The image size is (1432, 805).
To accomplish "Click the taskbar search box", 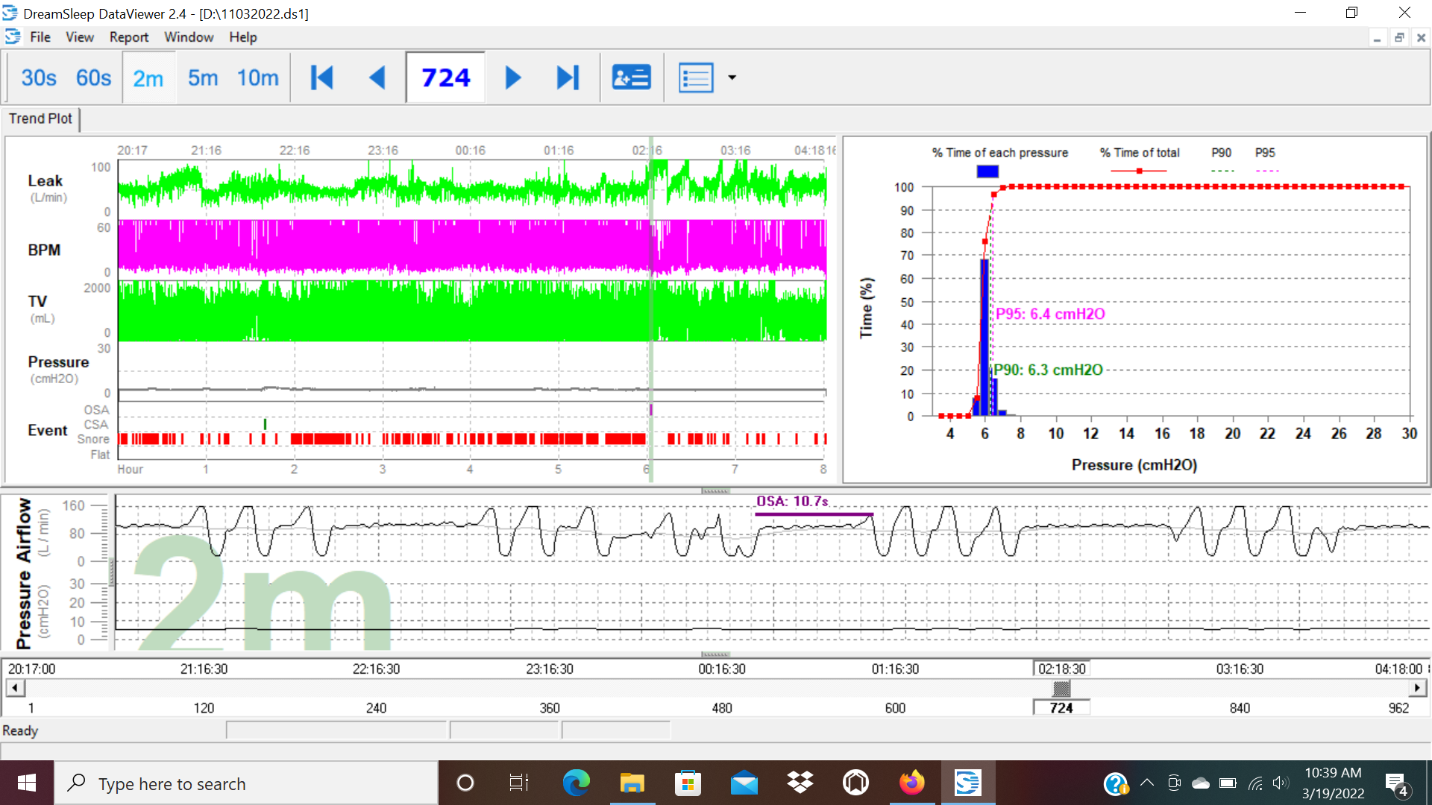I will pyautogui.click(x=246, y=783).
